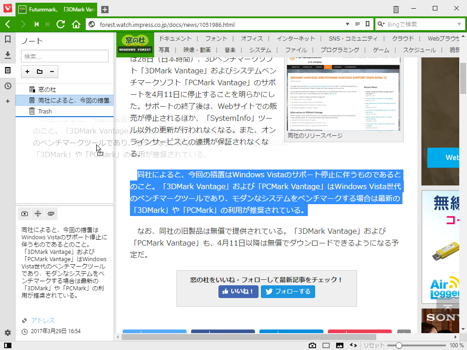Open the Downloads panel
467x350 pixels.
point(7,55)
